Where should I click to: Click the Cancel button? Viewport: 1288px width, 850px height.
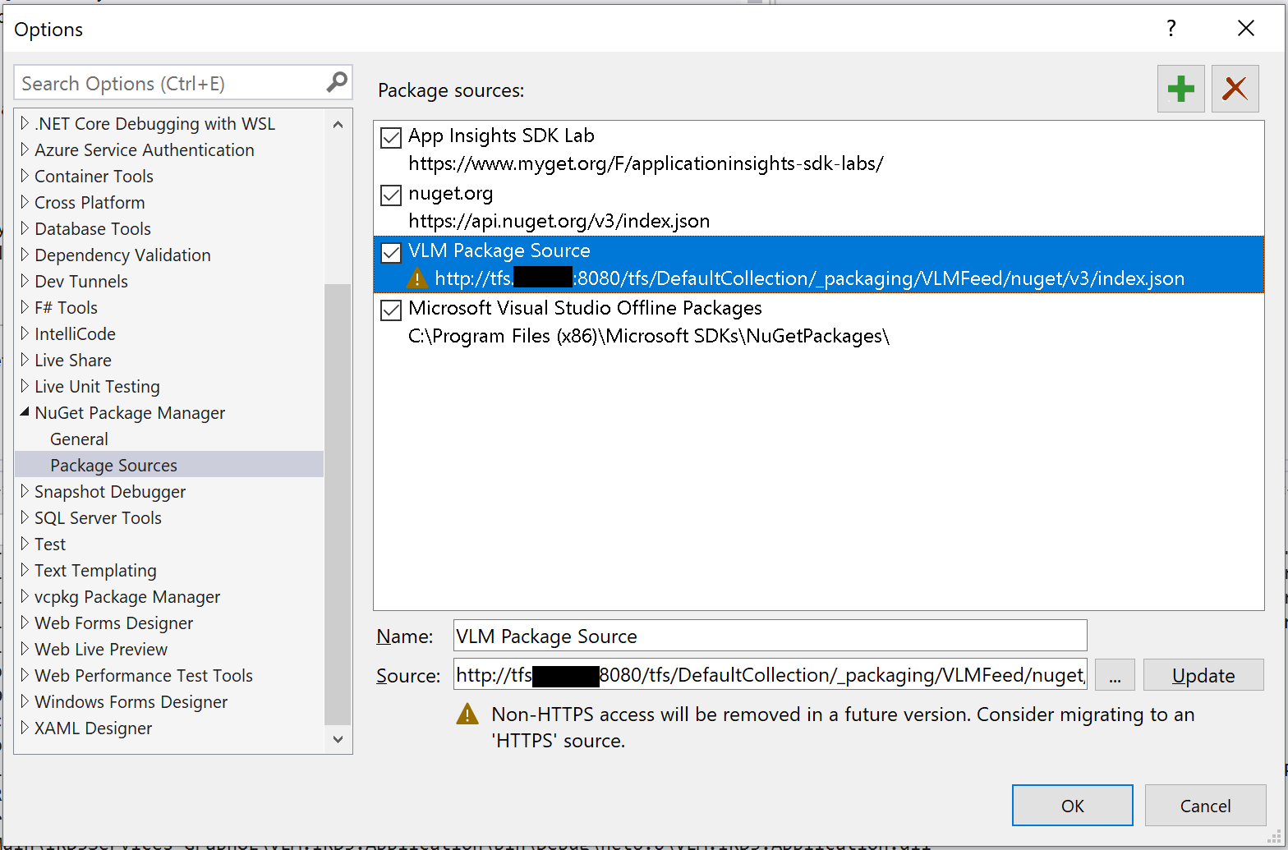click(1205, 806)
